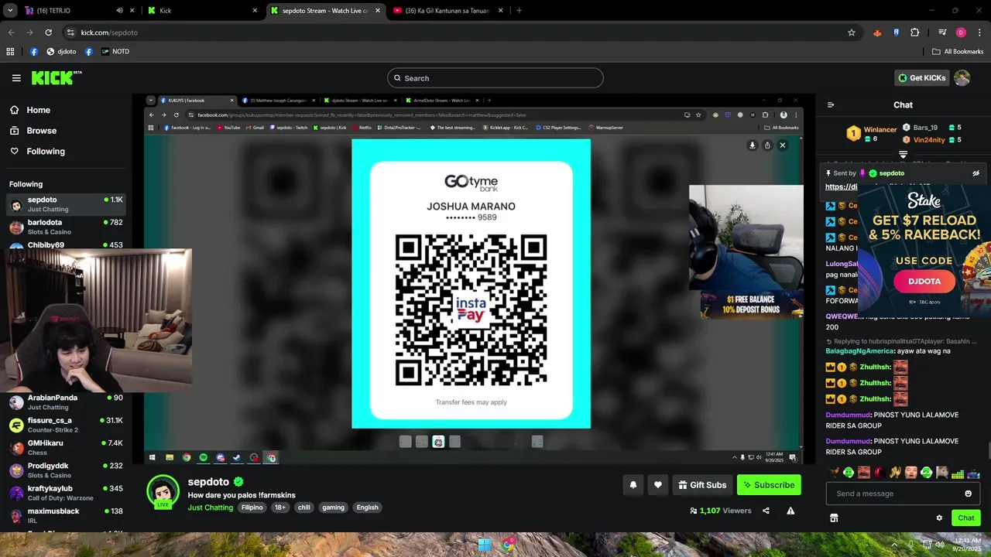
Task: Open GMHikaru channel from sidebar
Action: 66,447
